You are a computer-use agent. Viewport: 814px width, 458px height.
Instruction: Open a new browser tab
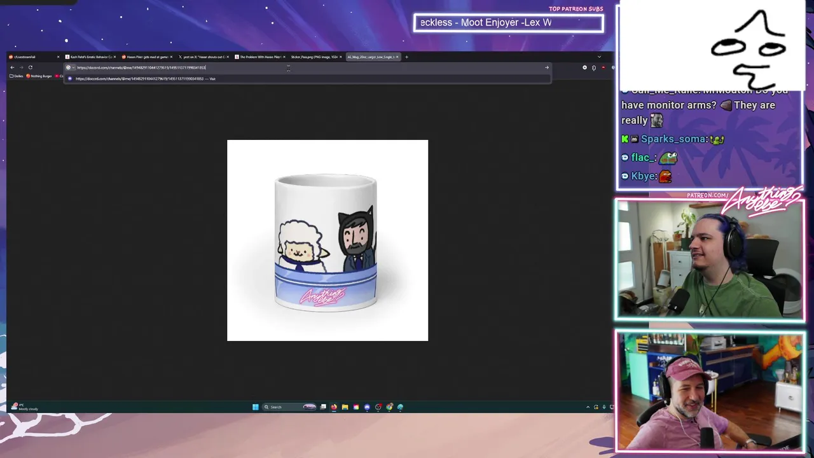coord(407,57)
